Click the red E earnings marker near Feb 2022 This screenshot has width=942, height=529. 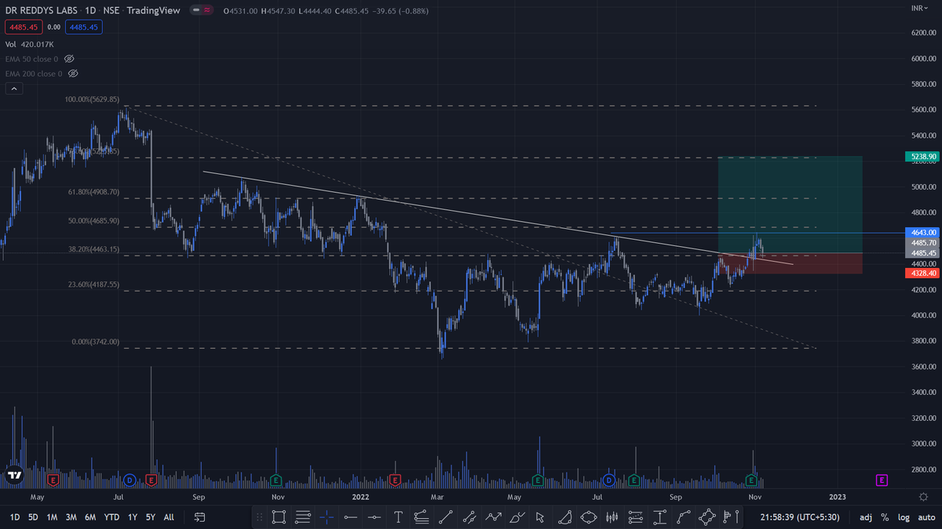(x=395, y=479)
